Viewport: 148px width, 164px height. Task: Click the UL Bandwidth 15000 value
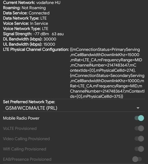(x=49, y=44)
